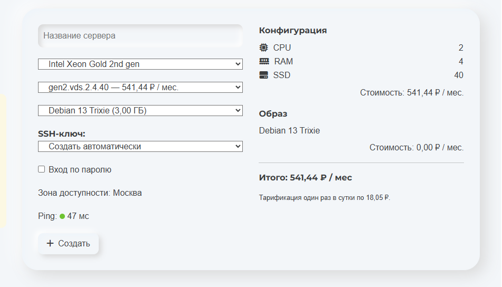Click the green ping status dot
This screenshot has height=287, width=502.
[62, 216]
